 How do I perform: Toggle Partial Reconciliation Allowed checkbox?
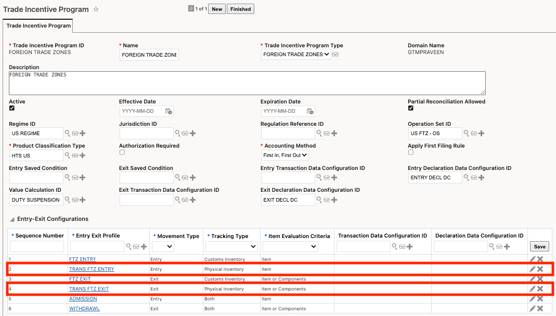tap(410, 108)
